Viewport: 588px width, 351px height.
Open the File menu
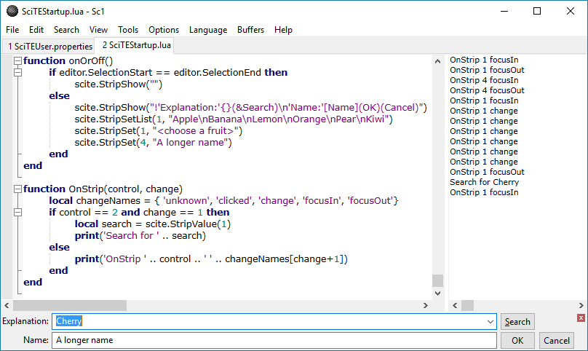click(x=12, y=30)
